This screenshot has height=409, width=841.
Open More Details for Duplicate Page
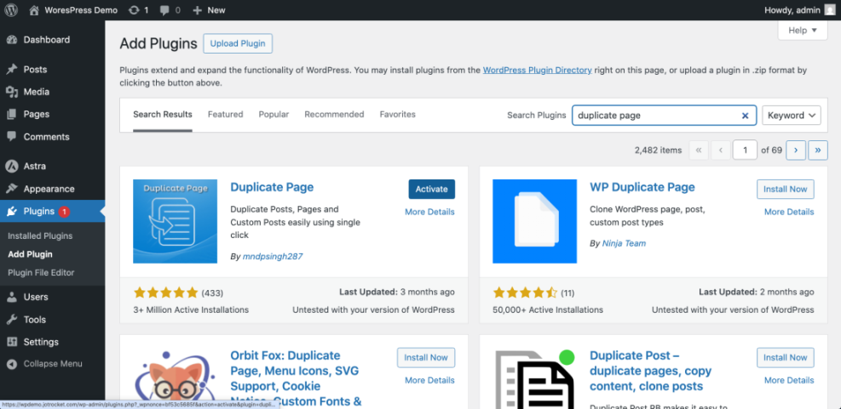tap(429, 212)
